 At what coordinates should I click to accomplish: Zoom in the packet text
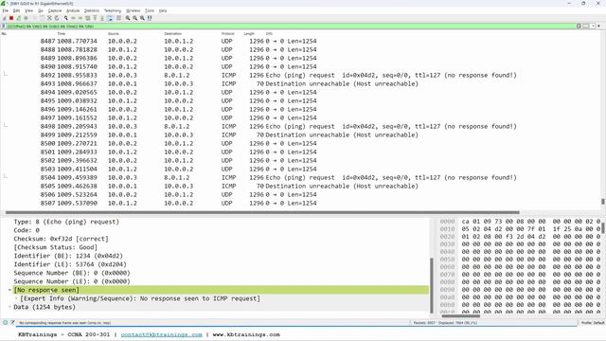click(128, 18)
